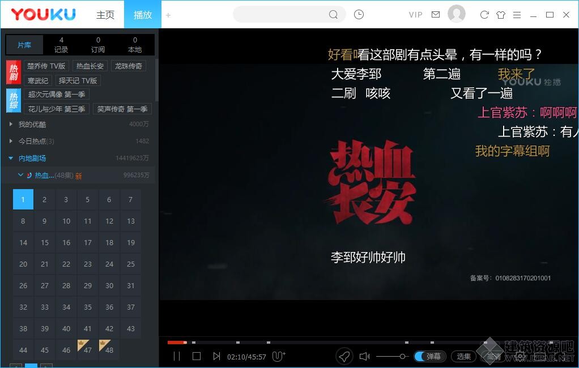
Task: Click the U+ accelerate icon
Action: click(278, 356)
